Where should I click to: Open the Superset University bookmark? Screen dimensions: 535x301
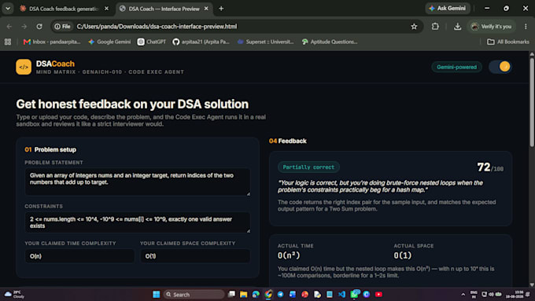265,42
